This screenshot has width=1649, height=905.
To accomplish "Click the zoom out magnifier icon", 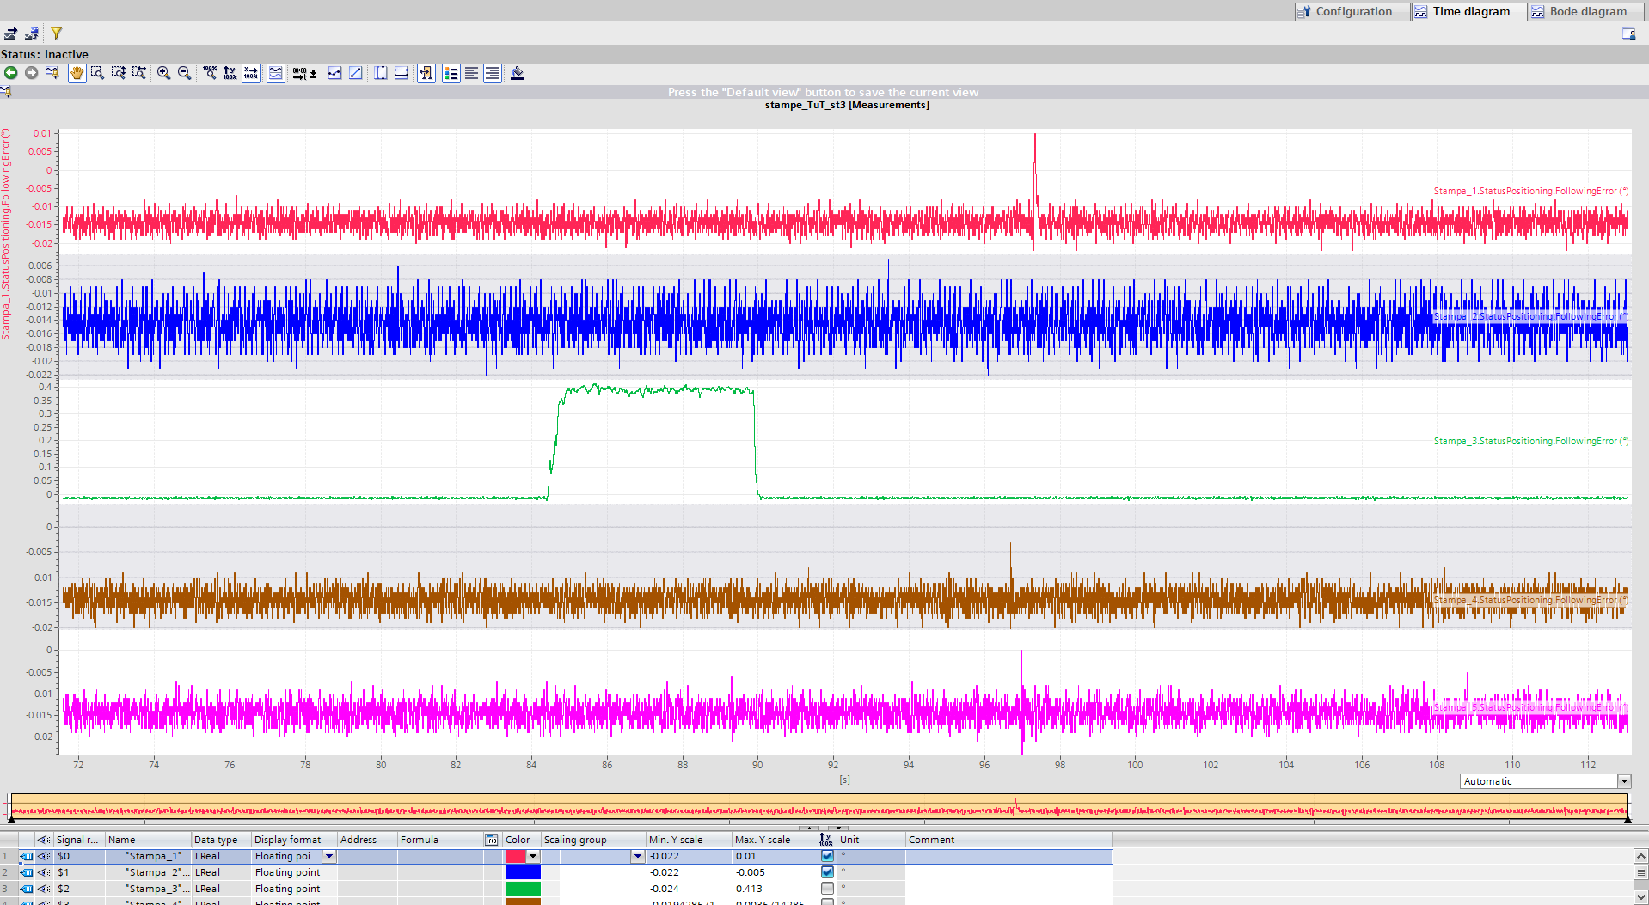I will click(x=184, y=73).
